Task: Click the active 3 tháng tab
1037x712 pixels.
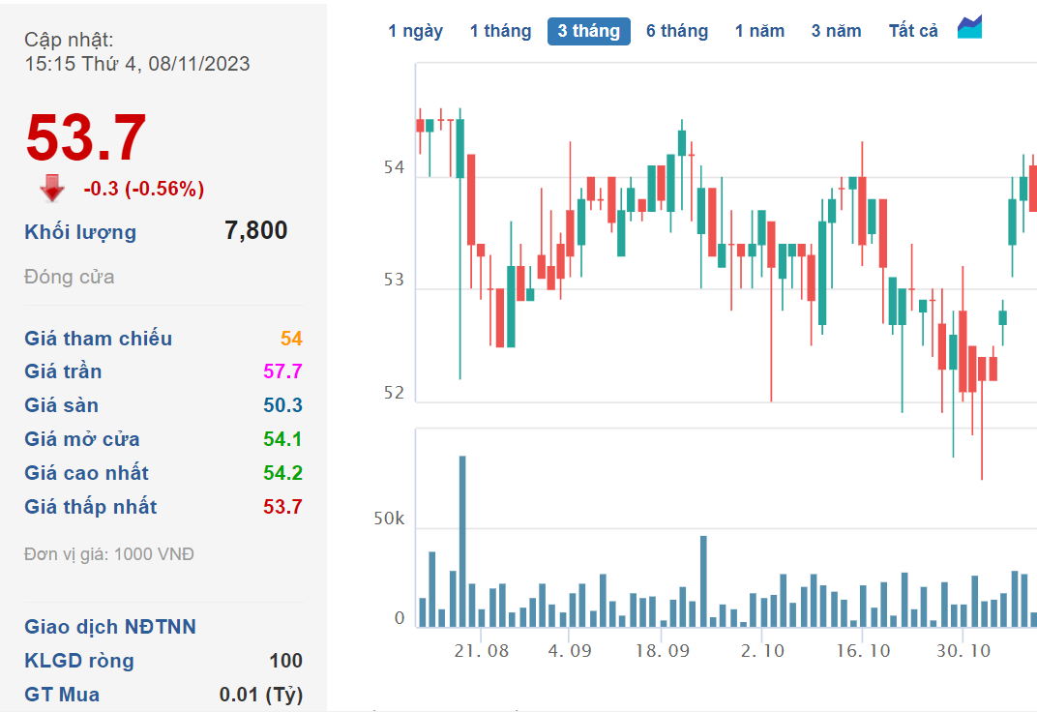Action: click(x=588, y=31)
